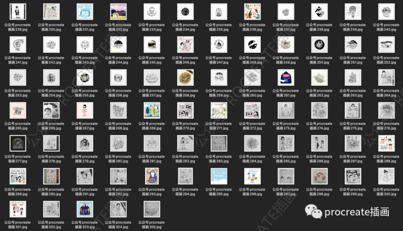
Task: Click the pink girl illustration 267.jpg
Action: [85, 111]
